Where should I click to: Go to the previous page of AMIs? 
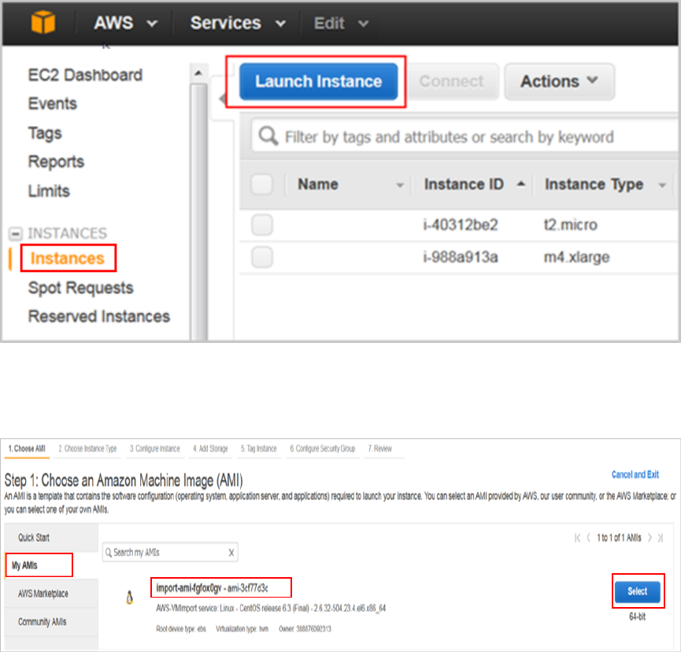click(588, 538)
